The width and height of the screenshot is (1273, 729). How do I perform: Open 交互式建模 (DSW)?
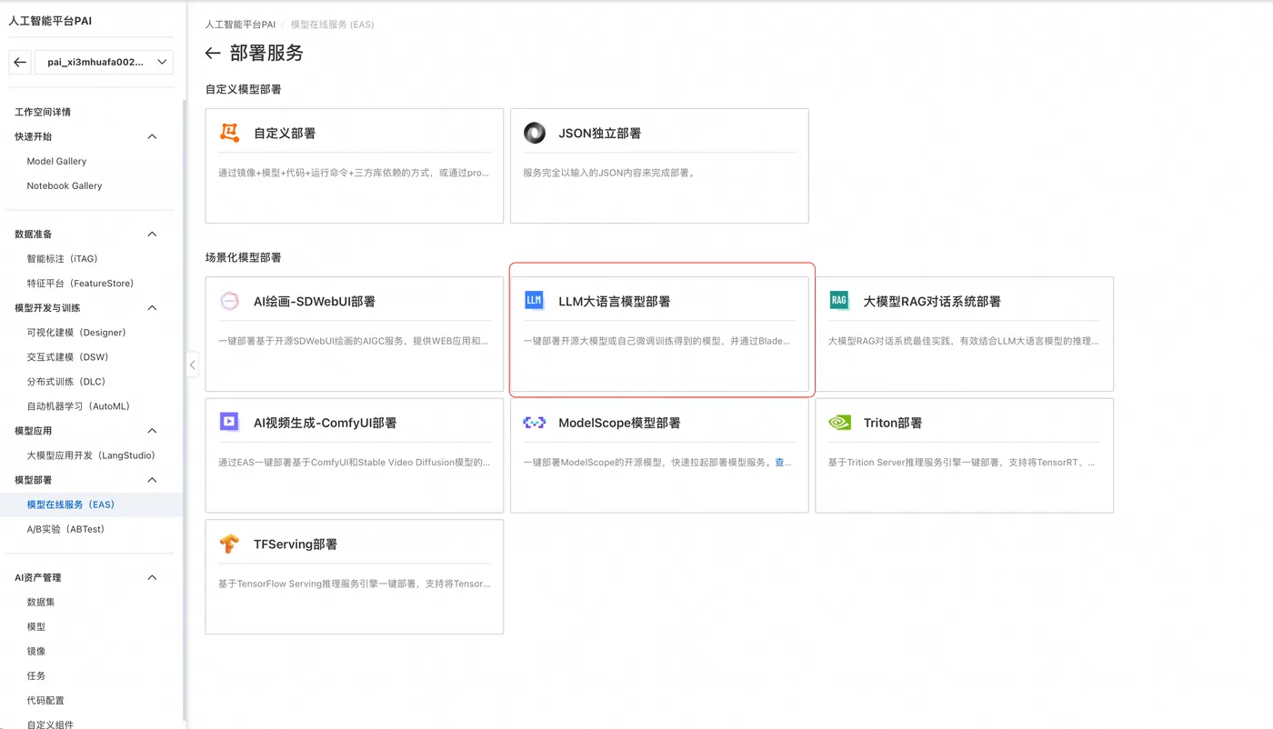click(x=67, y=356)
